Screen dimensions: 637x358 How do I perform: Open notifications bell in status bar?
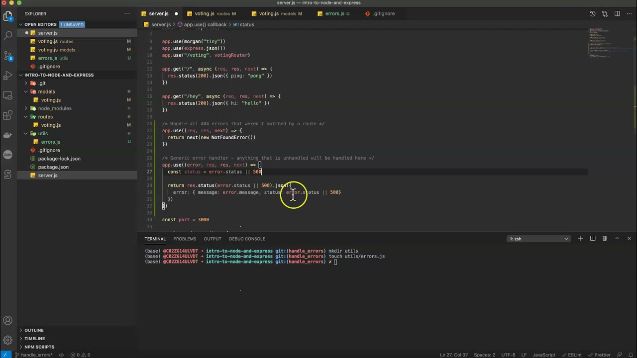point(631,355)
